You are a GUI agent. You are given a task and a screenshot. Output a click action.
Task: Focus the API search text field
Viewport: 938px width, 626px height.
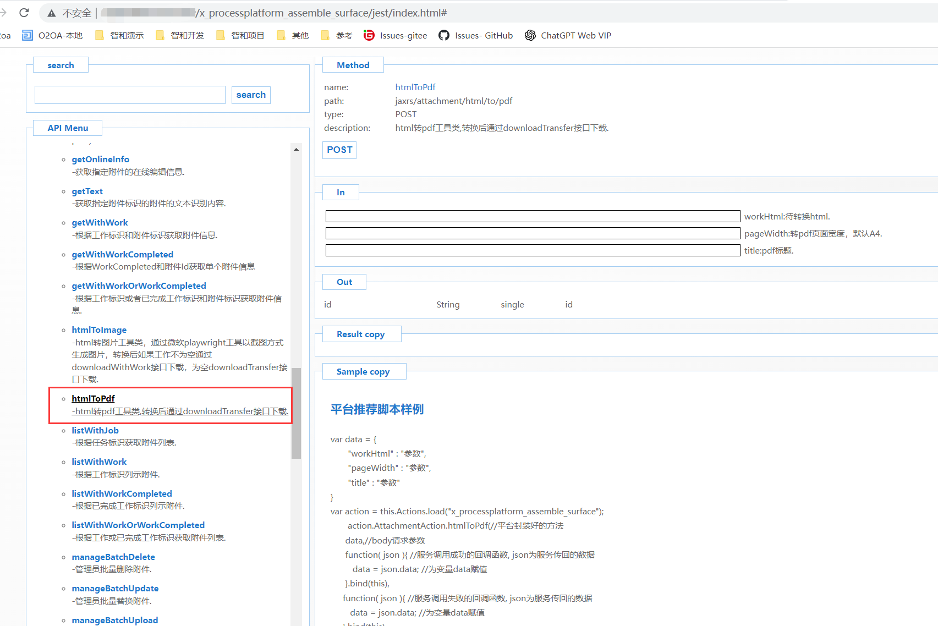click(x=130, y=95)
